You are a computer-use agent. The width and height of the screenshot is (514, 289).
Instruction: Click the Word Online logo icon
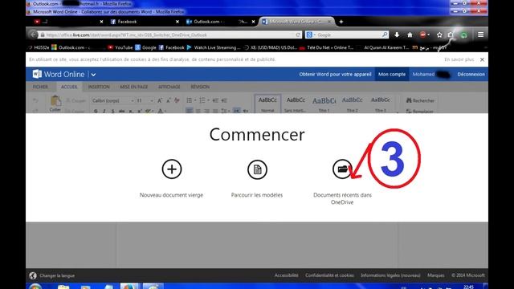pos(37,74)
